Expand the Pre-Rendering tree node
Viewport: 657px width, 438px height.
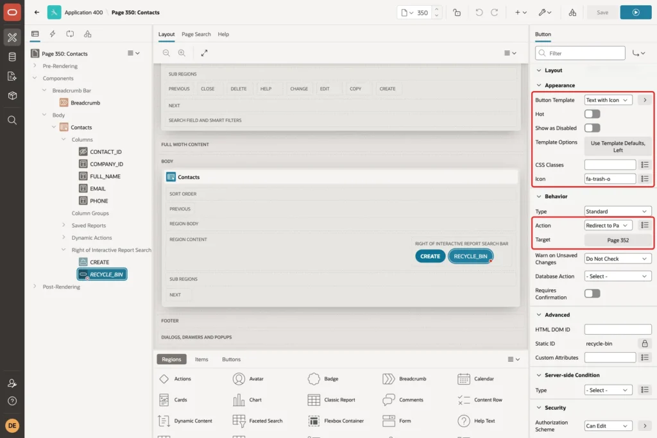click(35, 66)
